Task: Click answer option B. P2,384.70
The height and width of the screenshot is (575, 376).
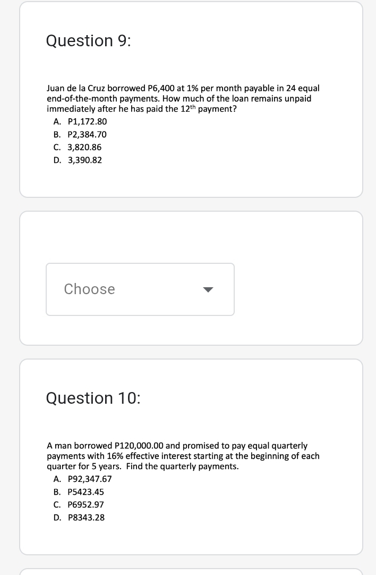Action: (x=80, y=134)
